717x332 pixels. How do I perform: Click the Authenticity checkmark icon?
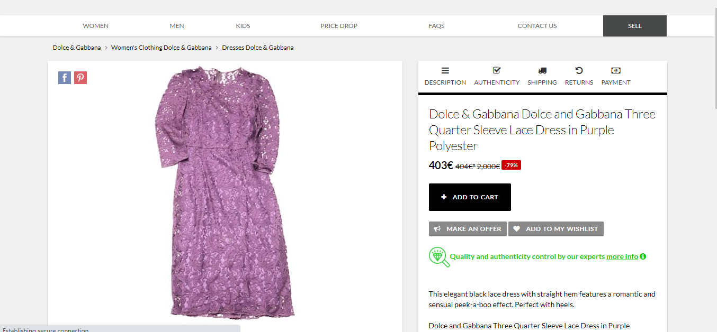(x=496, y=70)
